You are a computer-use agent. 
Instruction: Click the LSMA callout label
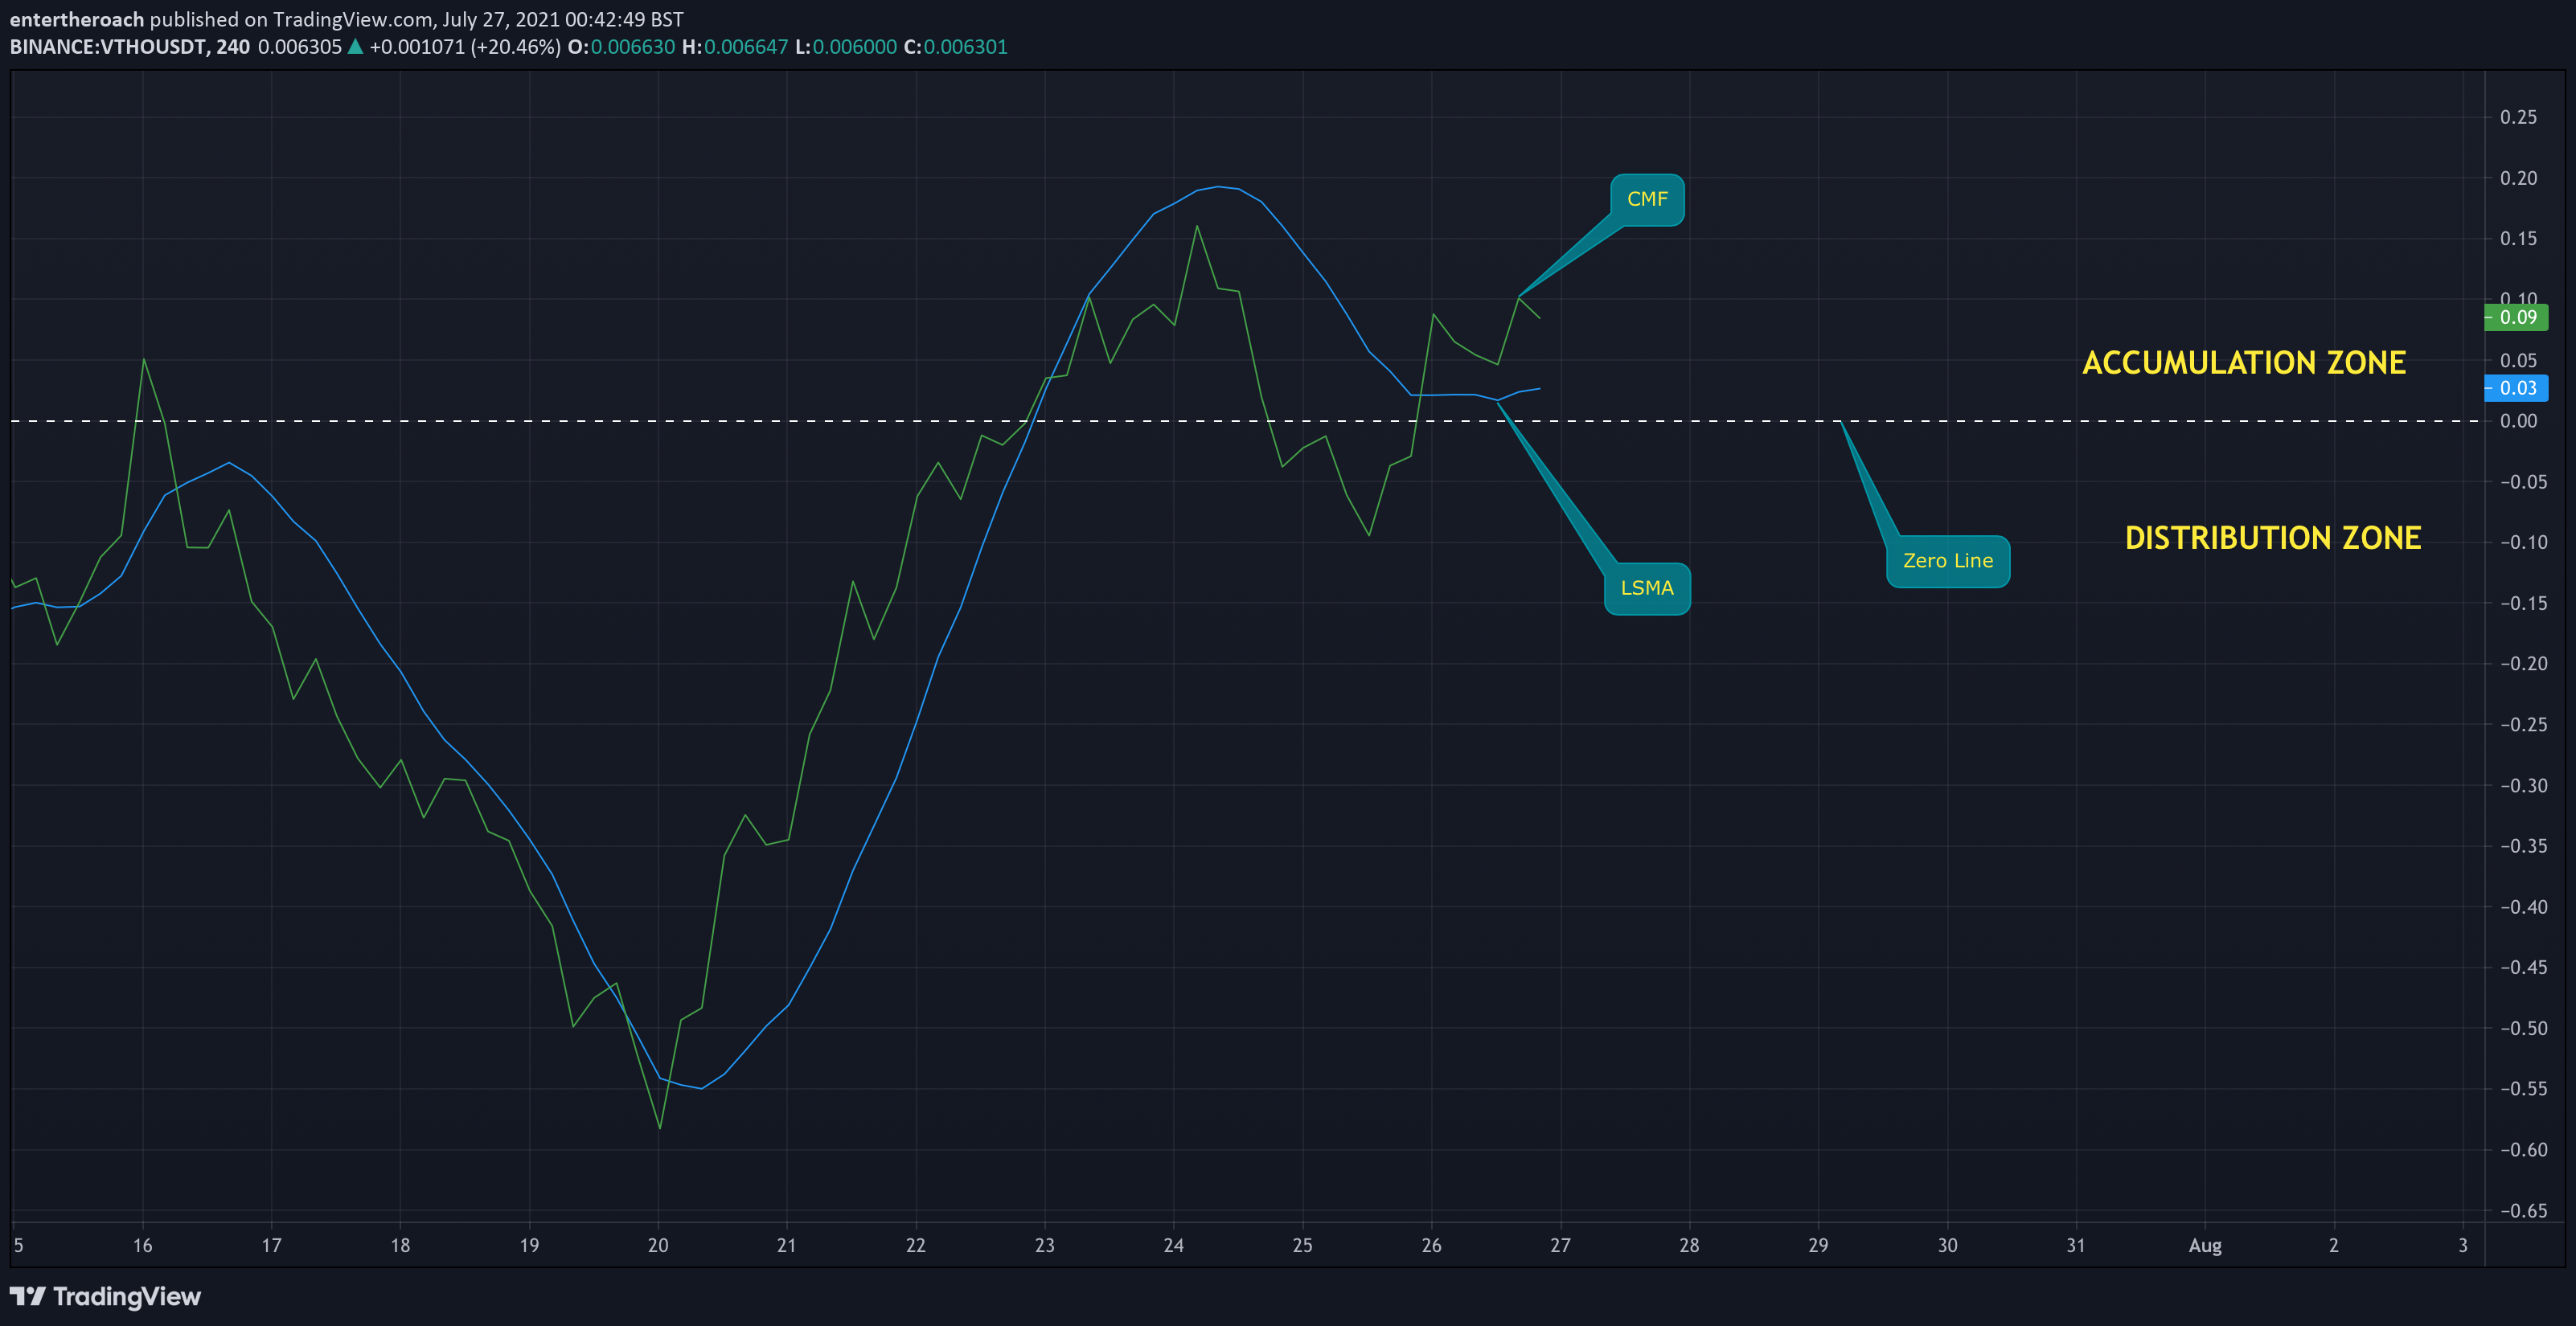(1647, 588)
